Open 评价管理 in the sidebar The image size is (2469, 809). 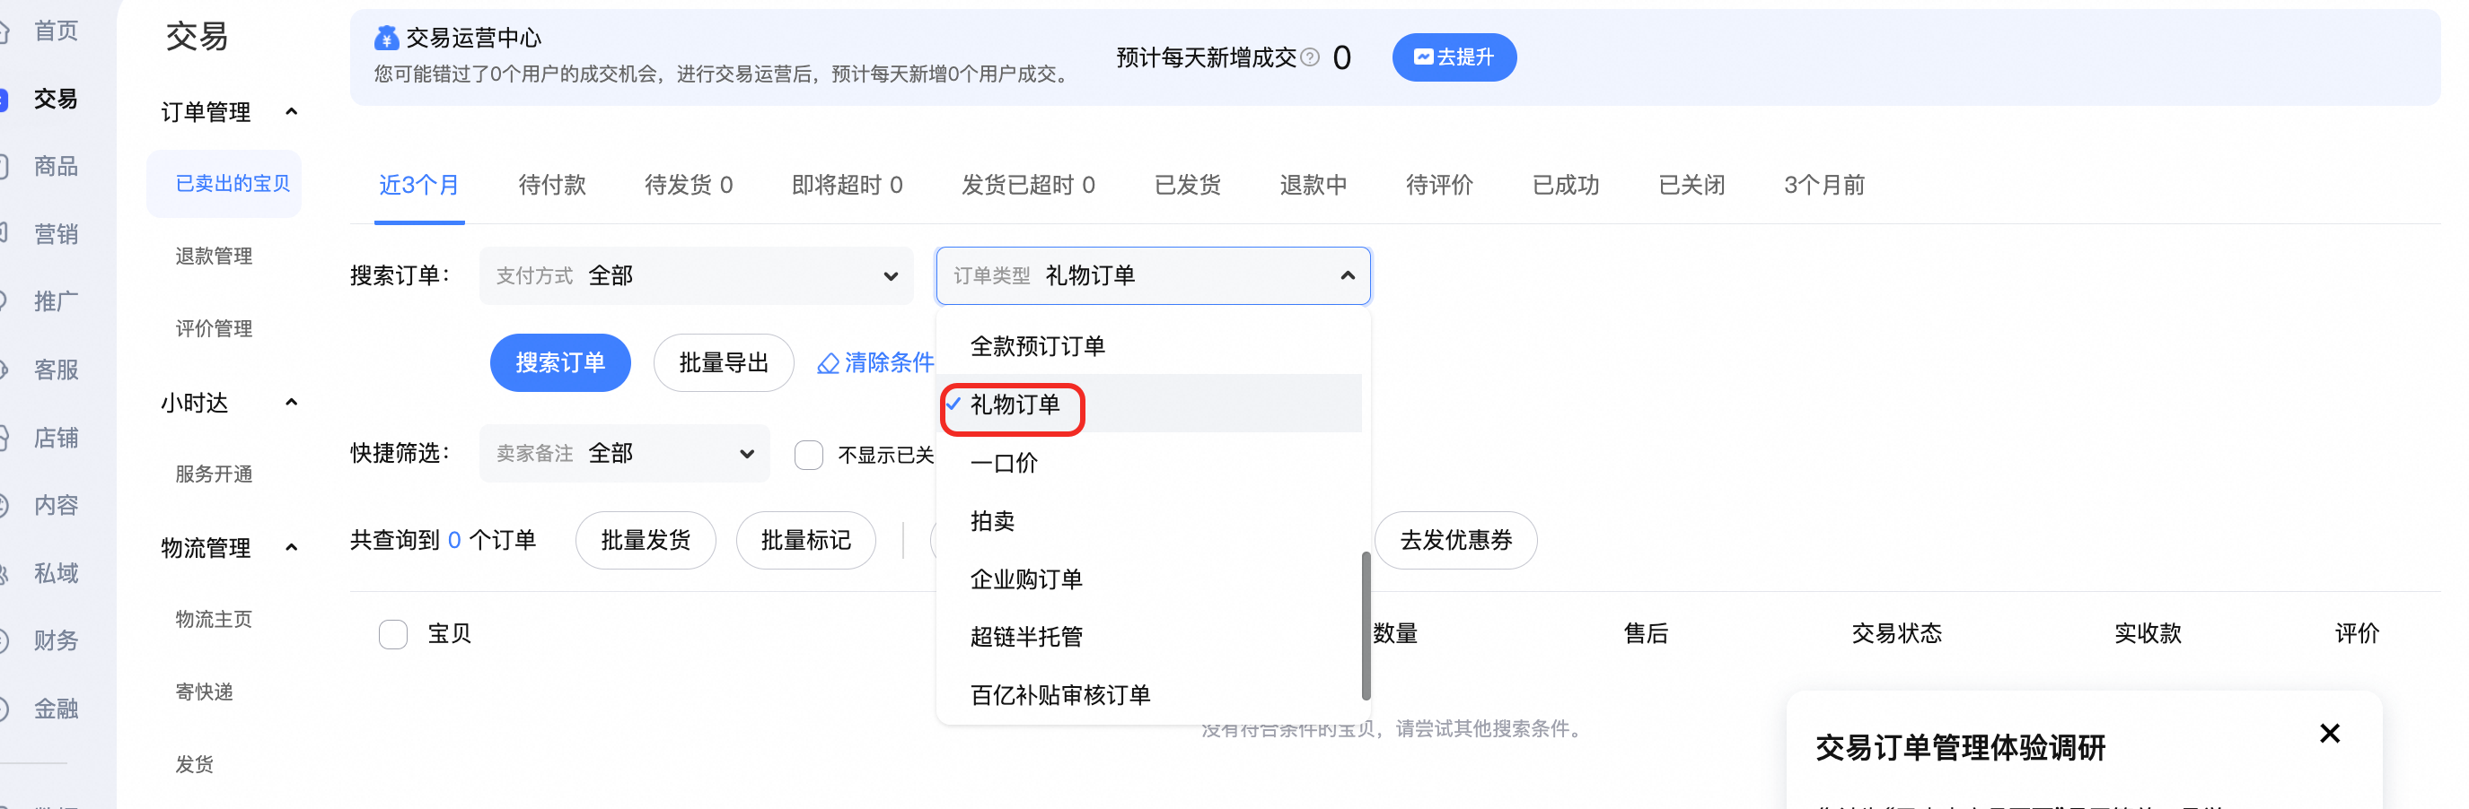click(214, 329)
